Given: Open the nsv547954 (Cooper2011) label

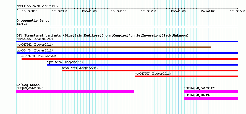Looking at the screenshot, I should pyautogui.click(x=80, y=68).
